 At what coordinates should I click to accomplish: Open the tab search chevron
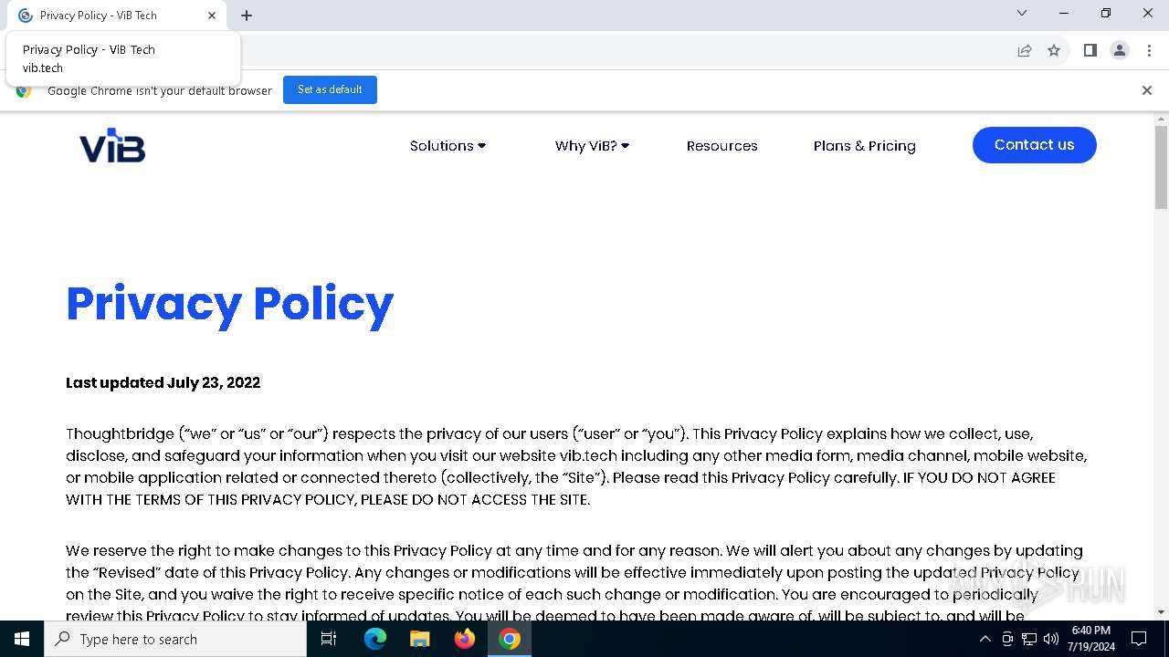tap(1022, 14)
